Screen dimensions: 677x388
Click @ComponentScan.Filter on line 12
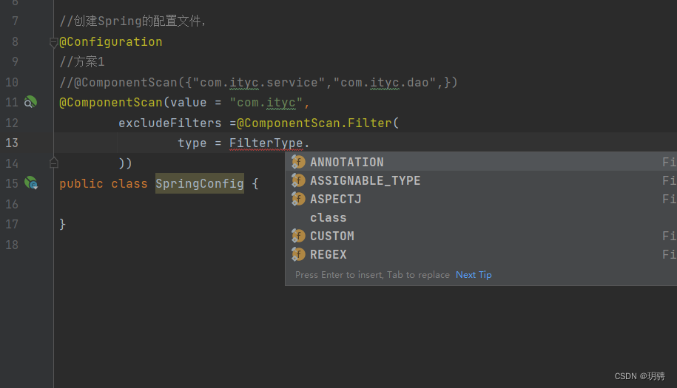tap(314, 123)
